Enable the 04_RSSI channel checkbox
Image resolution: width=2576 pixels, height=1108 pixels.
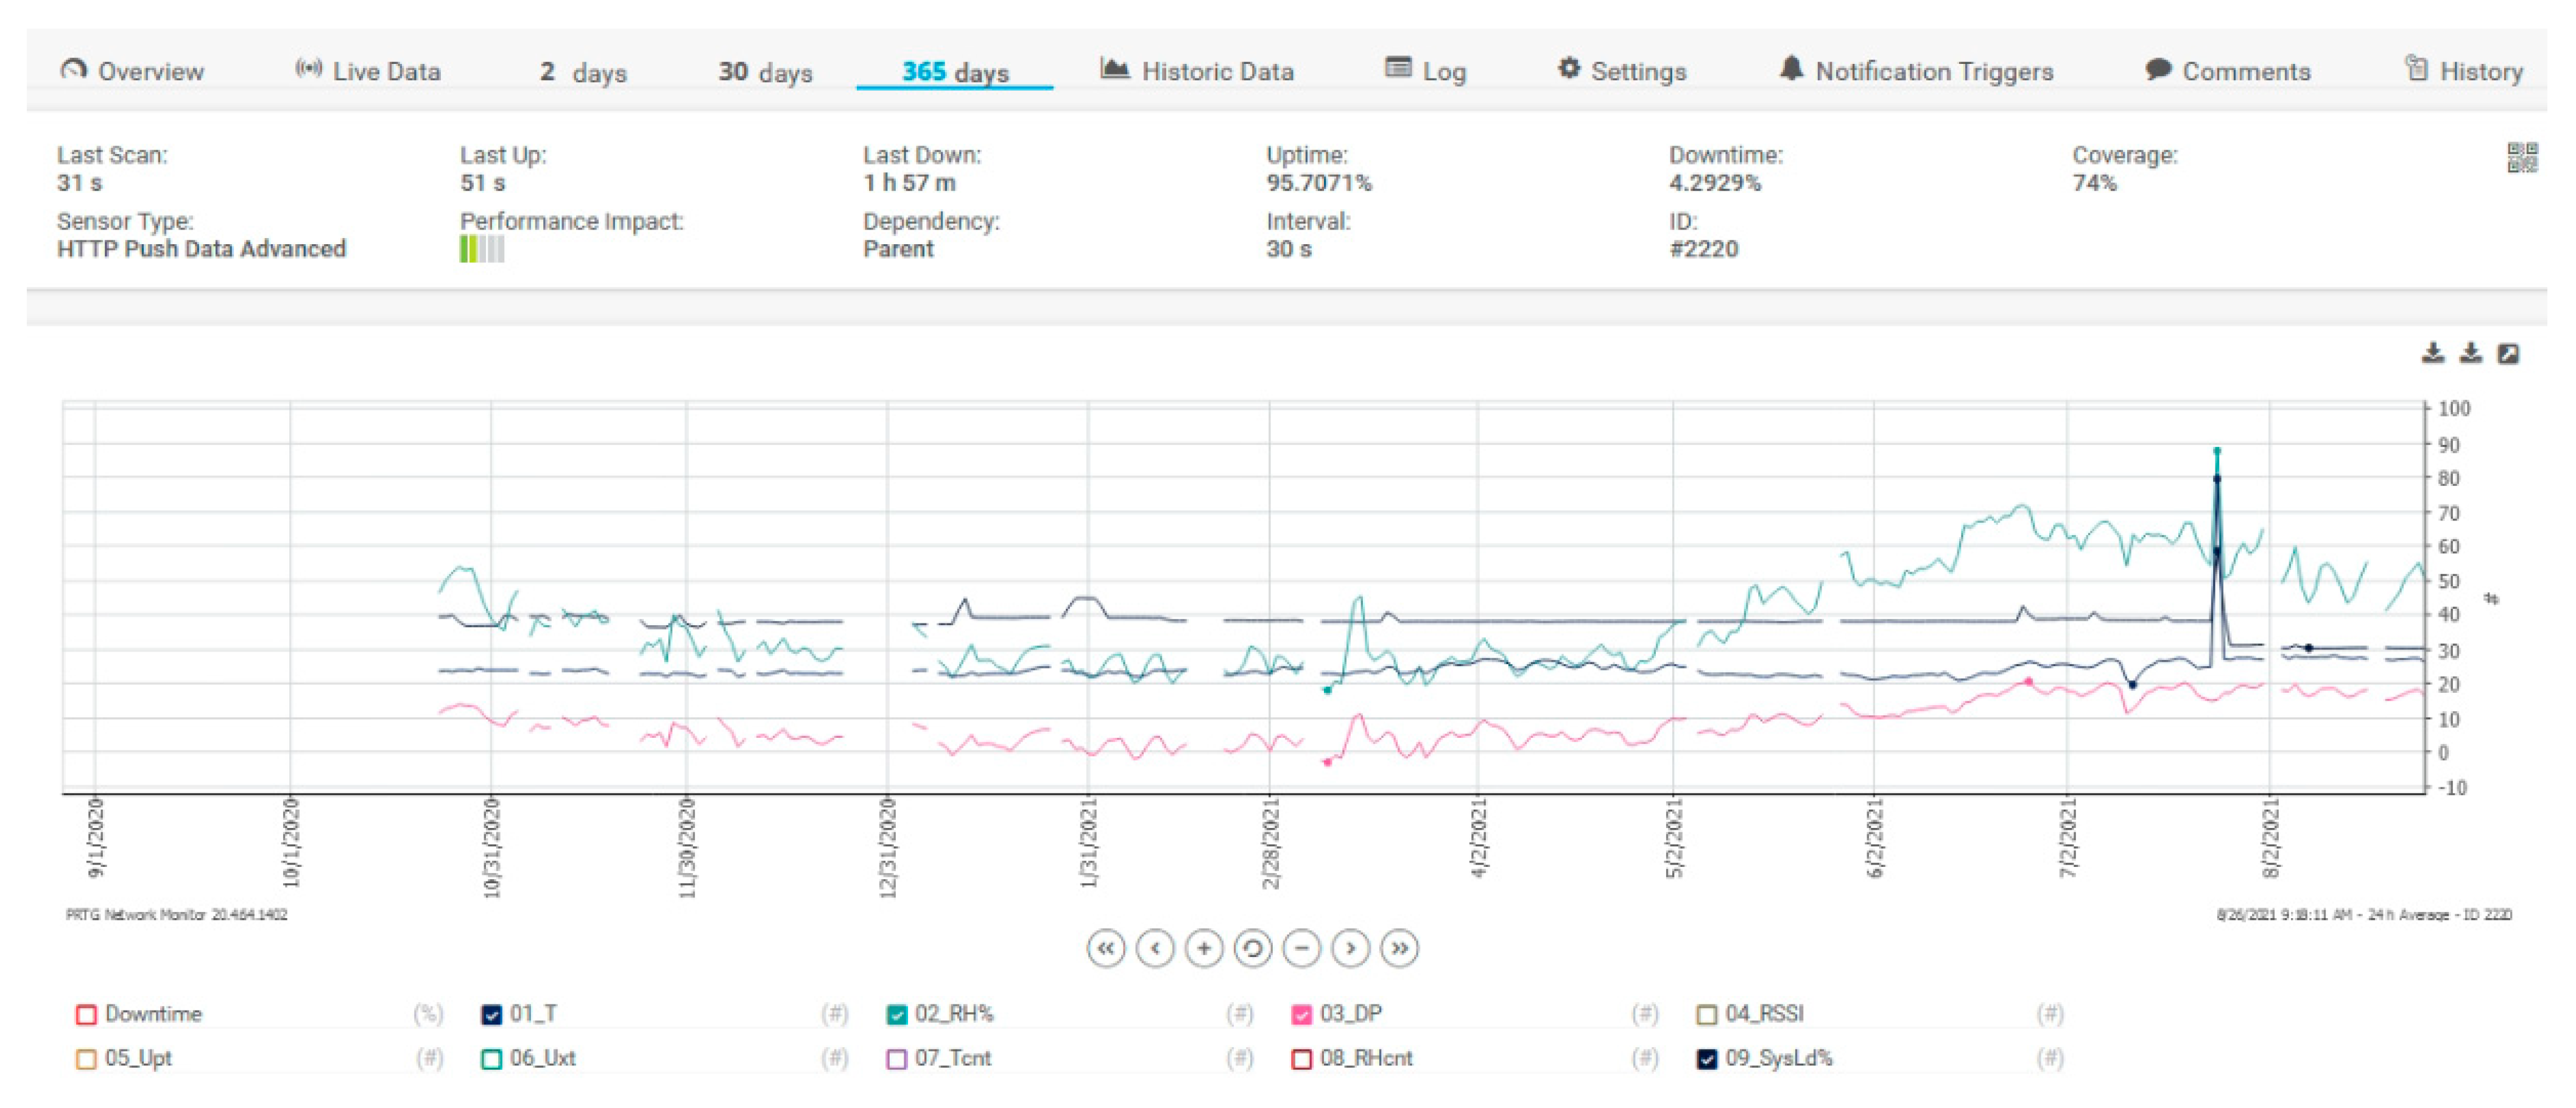1706,1015
